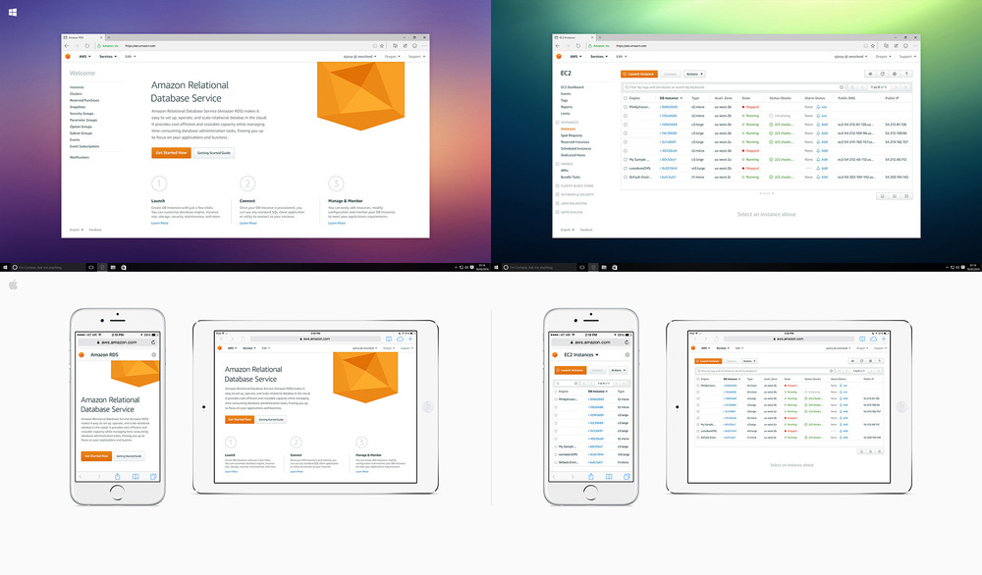The width and height of the screenshot is (982, 575).
Task: Tap the plus new-tab icon on the EC2 iPad
Action: 884,340
